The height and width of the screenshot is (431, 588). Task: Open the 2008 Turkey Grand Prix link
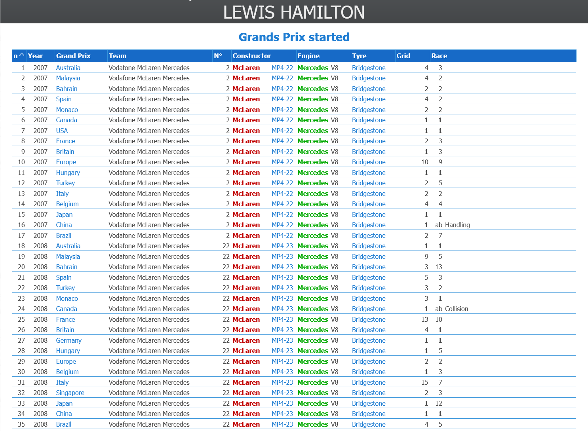click(x=65, y=288)
